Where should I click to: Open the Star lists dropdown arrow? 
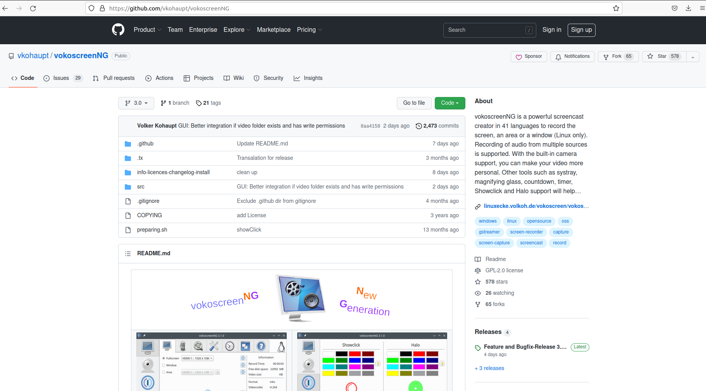[693, 57]
